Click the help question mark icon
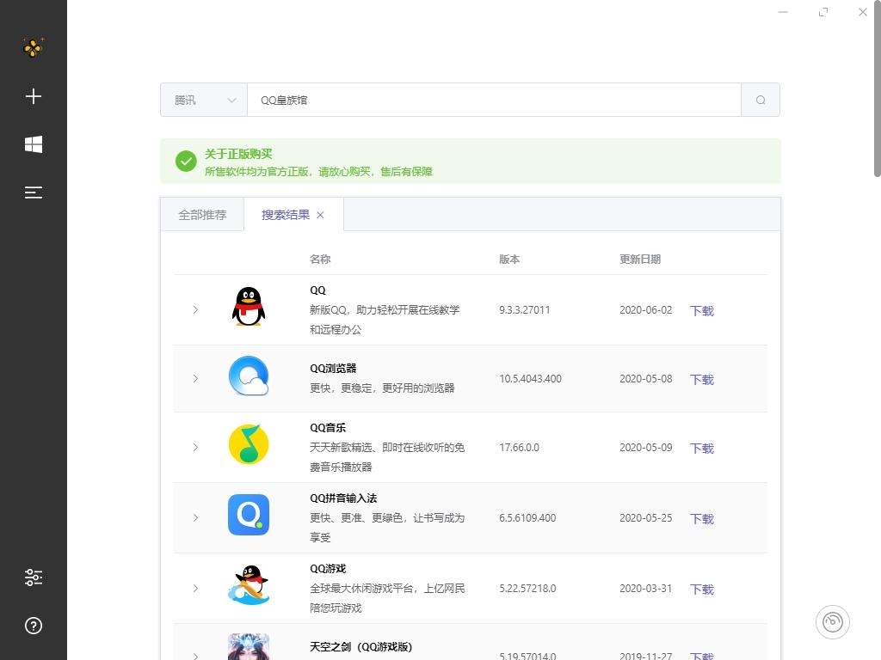The width and height of the screenshot is (881, 660). point(34,626)
